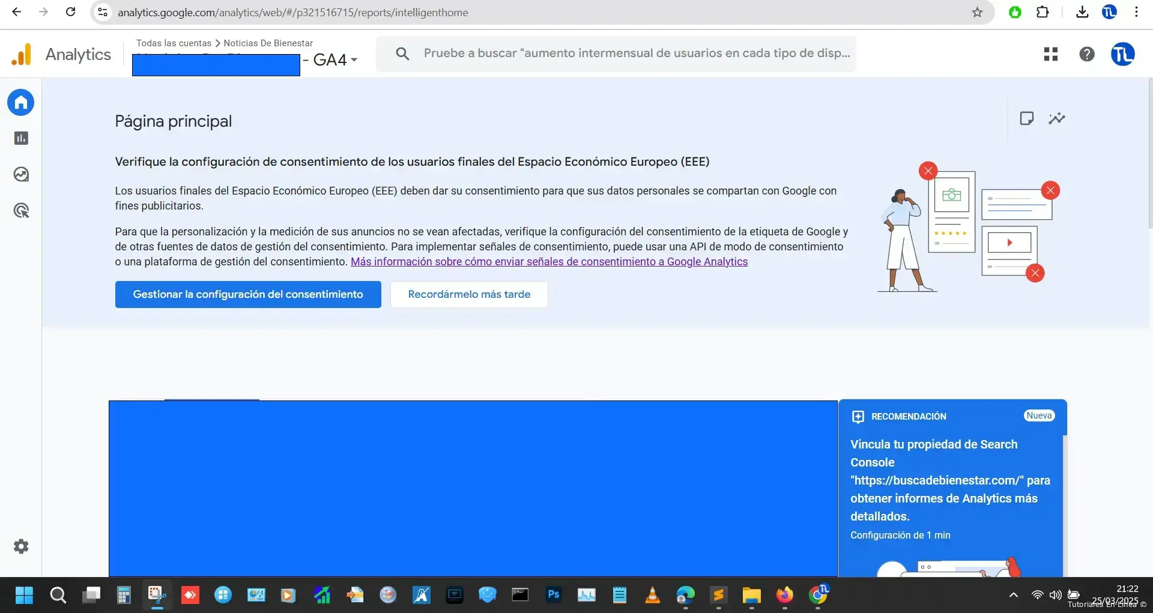Open the Chrome three-dot menu
Image resolution: width=1153 pixels, height=613 pixels.
pyautogui.click(x=1136, y=12)
